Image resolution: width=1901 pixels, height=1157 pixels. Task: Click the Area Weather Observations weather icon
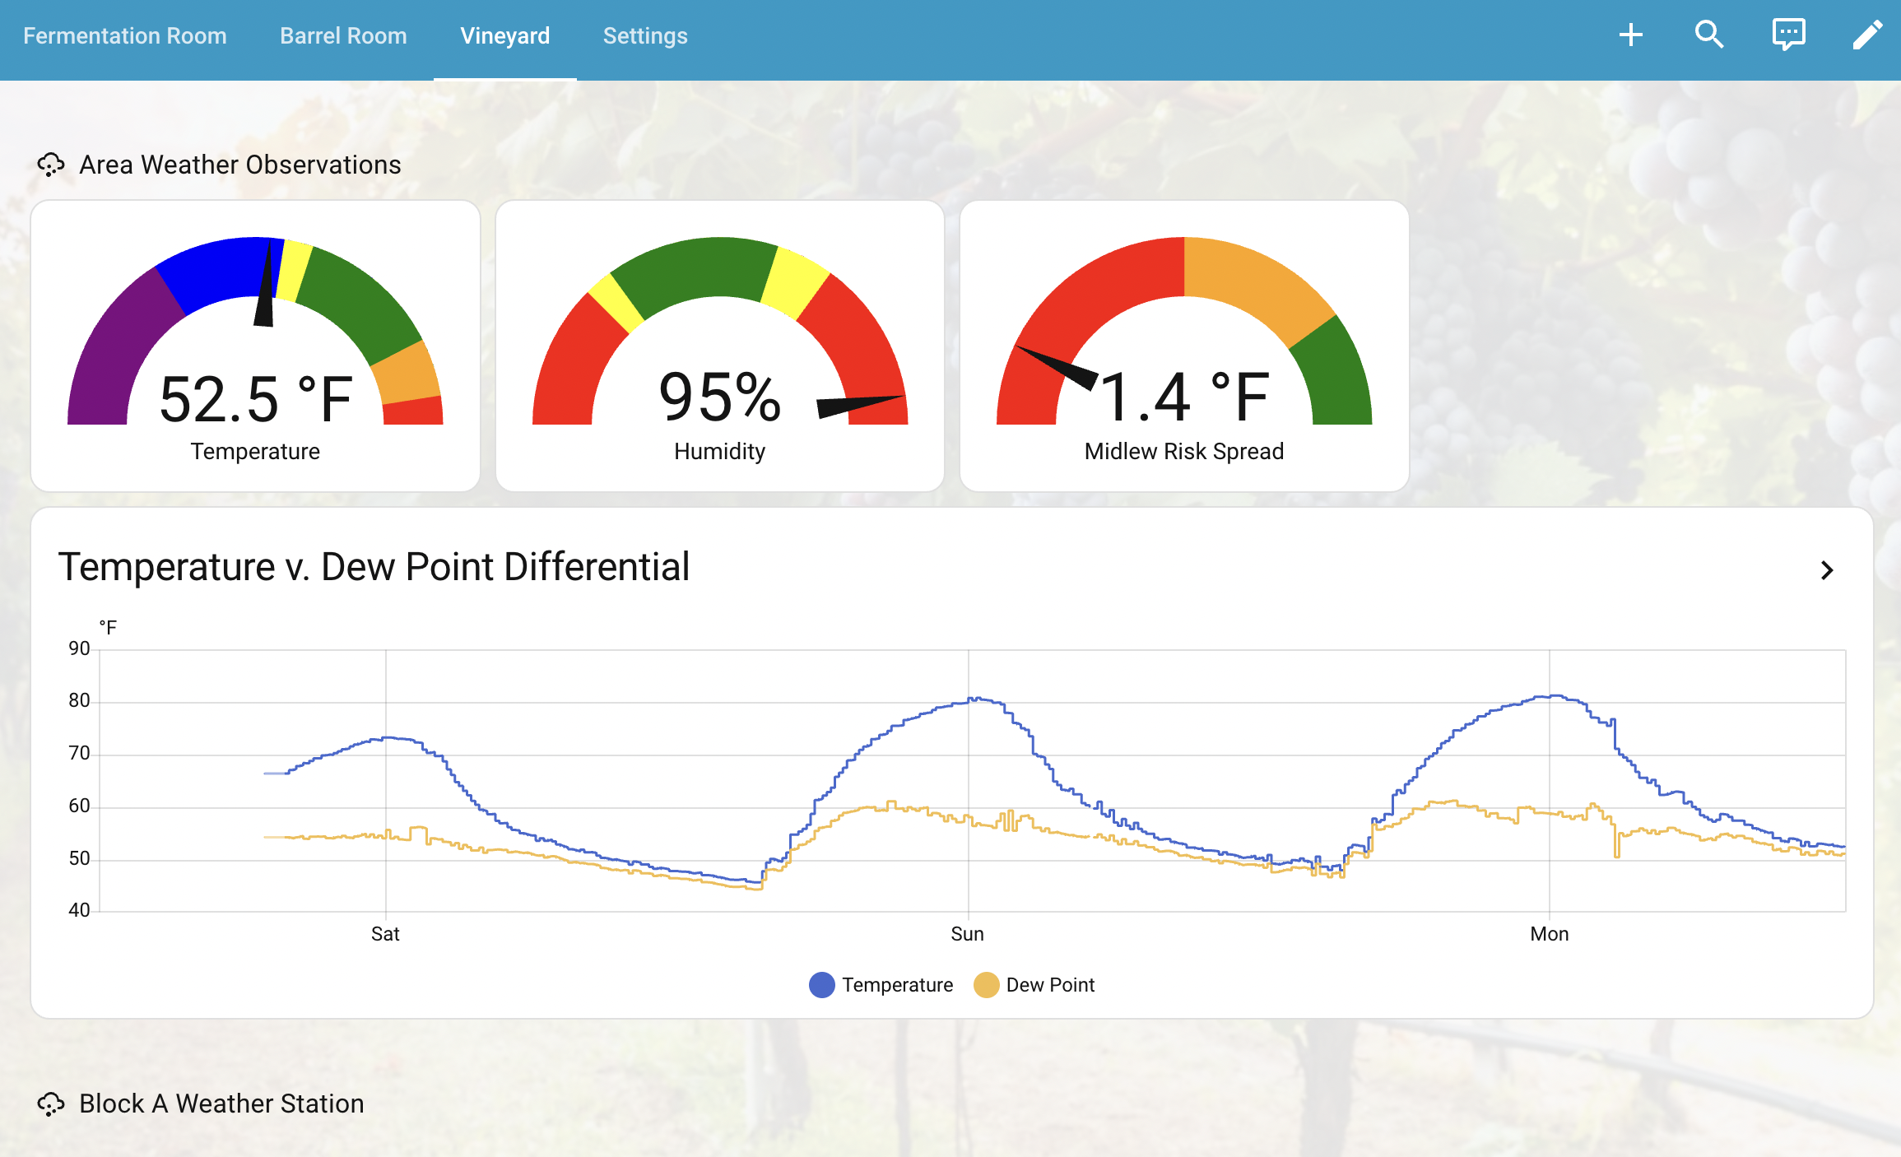tap(50, 165)
